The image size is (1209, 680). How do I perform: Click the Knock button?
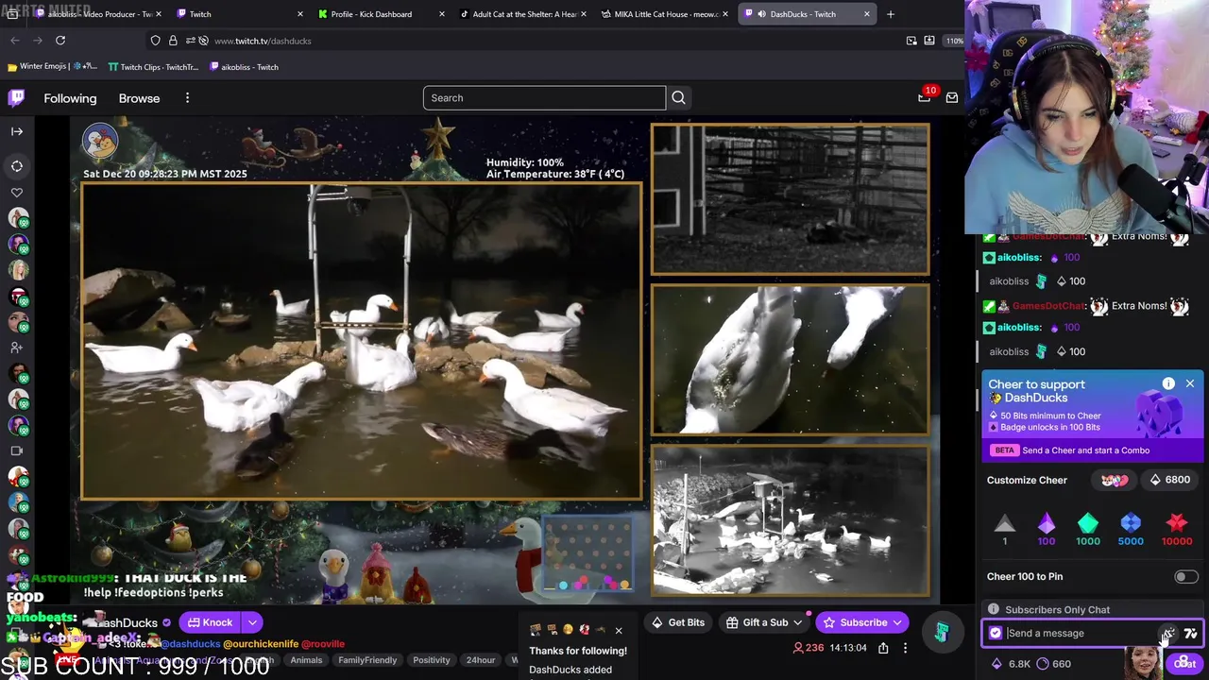coord(210,622)
